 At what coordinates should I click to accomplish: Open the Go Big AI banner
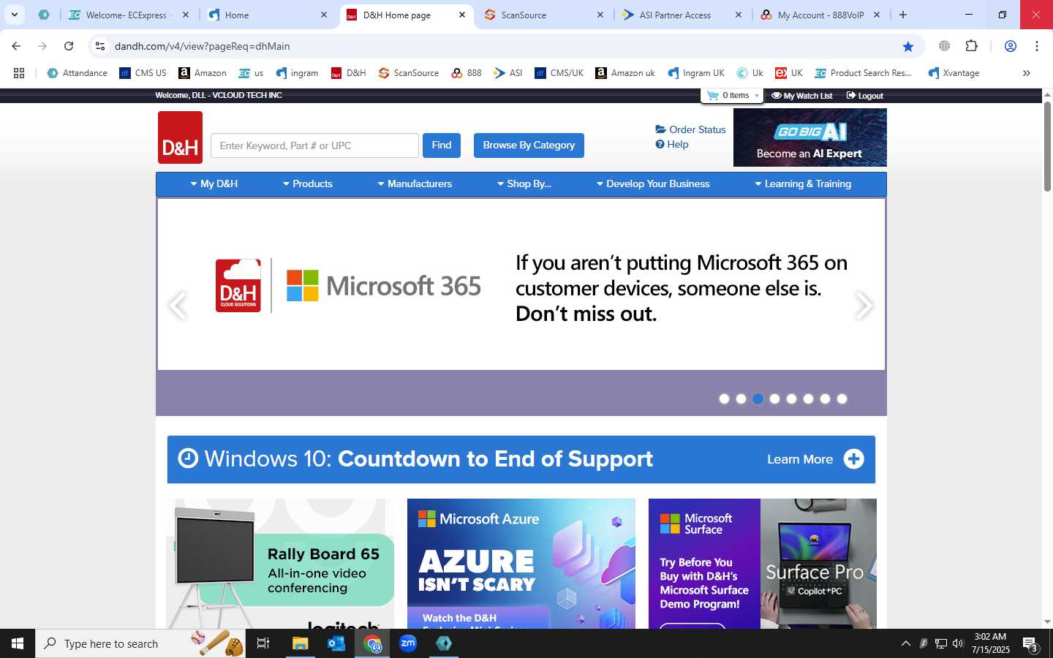point(810,137)
